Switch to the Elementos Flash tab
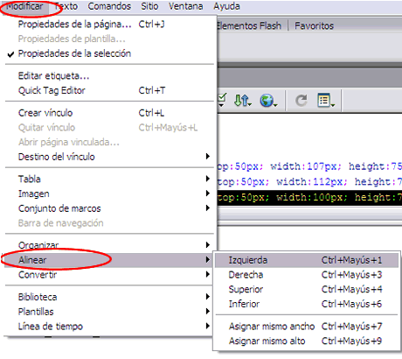 point(249,25)
